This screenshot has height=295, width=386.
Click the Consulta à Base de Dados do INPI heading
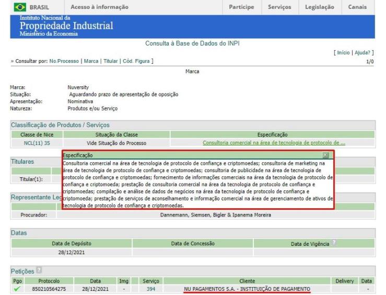coord(192,43)
